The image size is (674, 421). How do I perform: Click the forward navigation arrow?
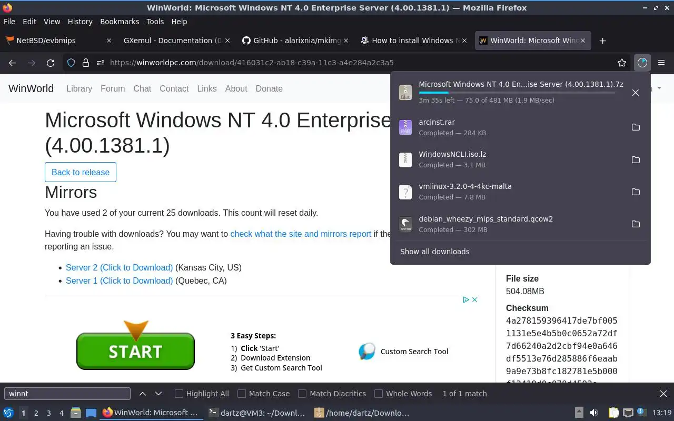(32, 63)
